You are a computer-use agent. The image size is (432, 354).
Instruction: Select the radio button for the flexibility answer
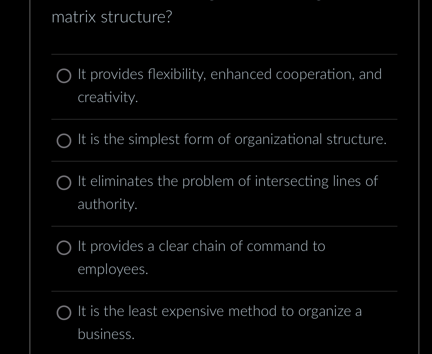[x=64, y=76]
